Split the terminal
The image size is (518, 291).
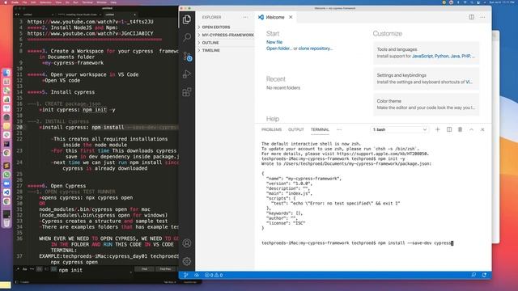click(x=449, y=129)
